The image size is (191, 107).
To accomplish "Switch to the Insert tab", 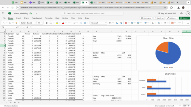I will [19, 18].
